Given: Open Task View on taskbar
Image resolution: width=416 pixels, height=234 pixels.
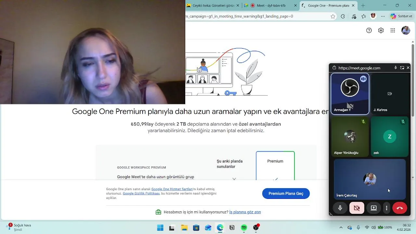Looking at the screenshot, I should point(172,228).
